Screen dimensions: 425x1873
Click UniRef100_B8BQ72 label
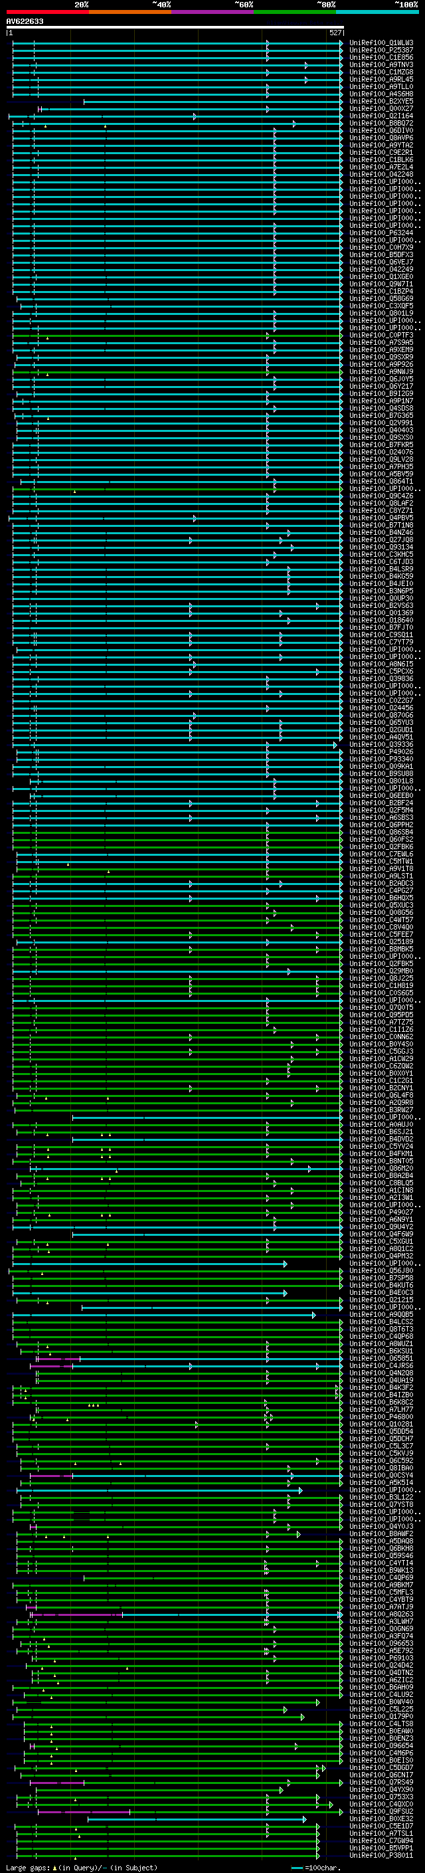[x=381, y=123]
